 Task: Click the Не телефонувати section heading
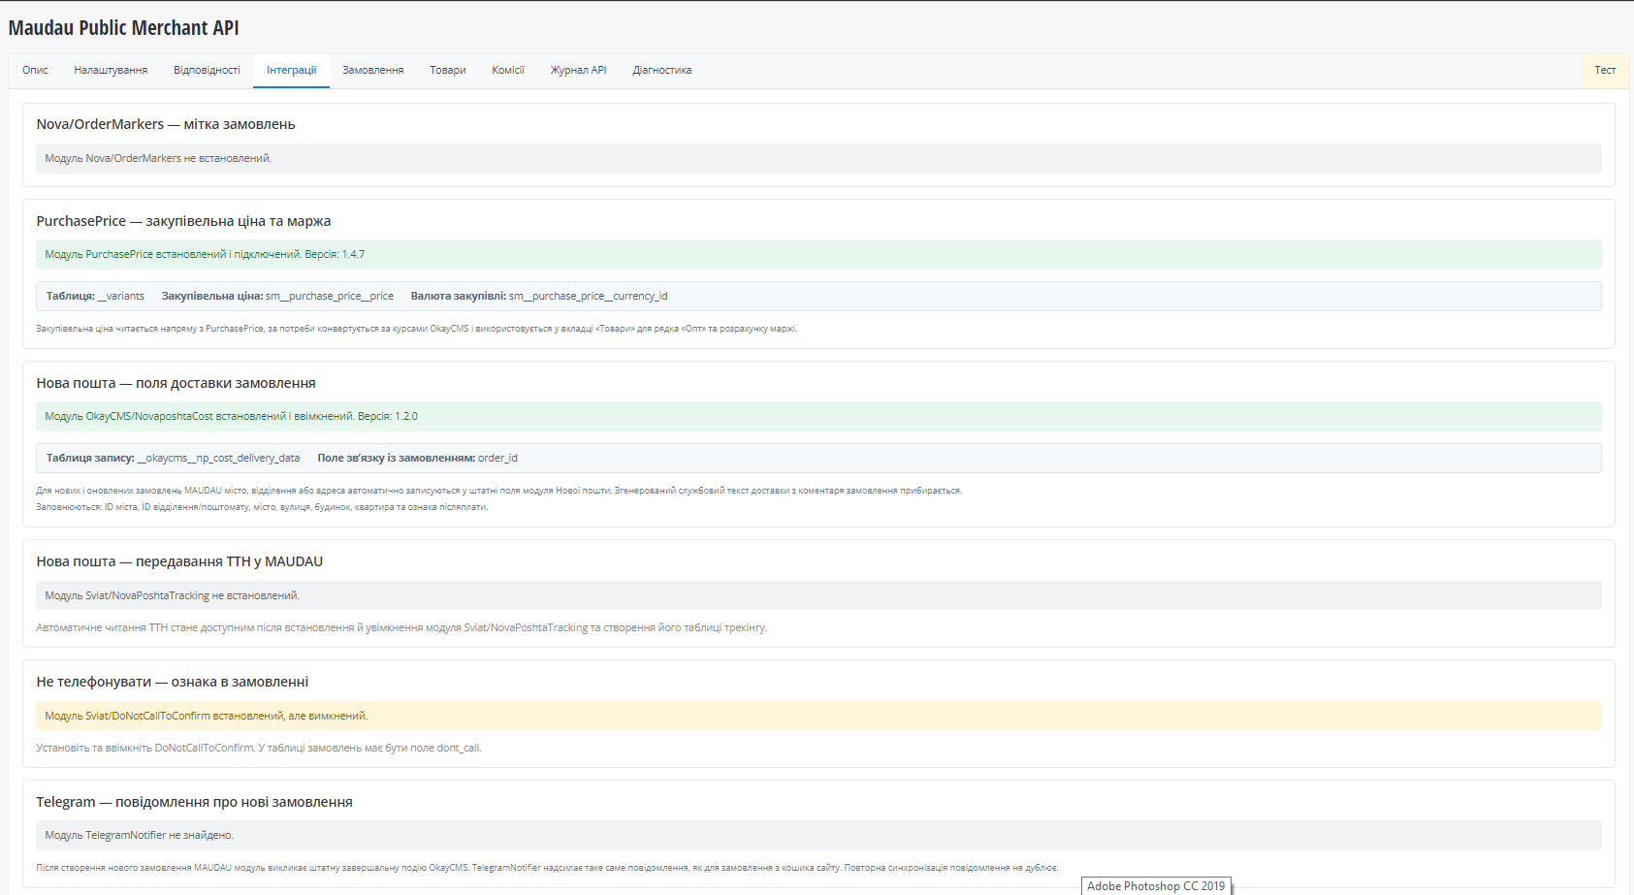pyautogui.click(x=173, y=682)
